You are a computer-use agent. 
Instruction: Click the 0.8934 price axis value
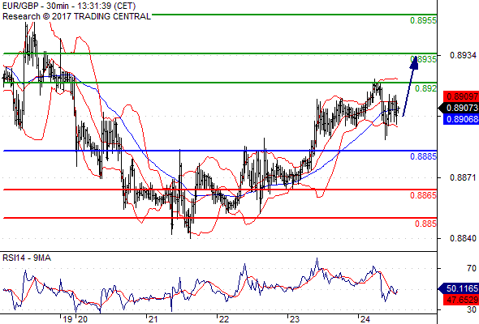(463, 55)
